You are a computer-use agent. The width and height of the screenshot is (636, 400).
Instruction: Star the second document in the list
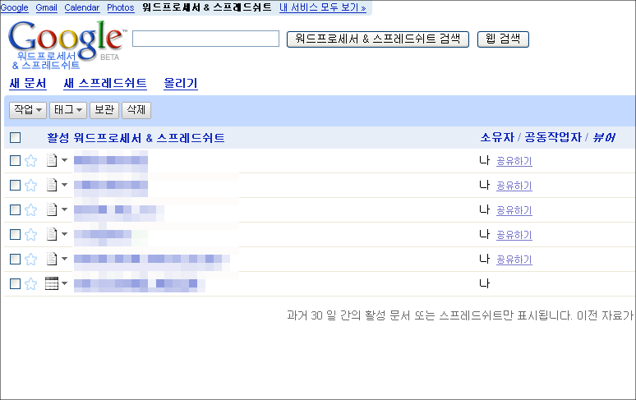click(31, 186)
